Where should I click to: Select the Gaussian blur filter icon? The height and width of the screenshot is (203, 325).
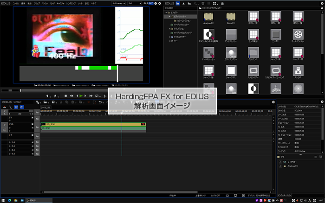[x=231, y=52]
